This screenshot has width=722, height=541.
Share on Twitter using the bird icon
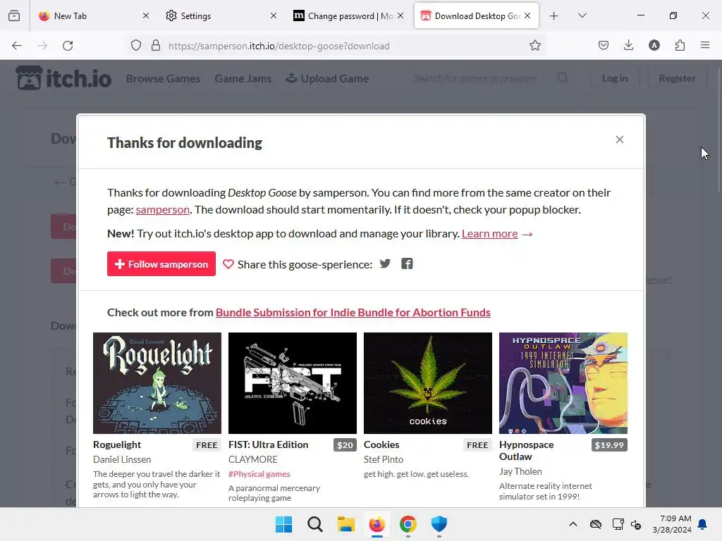(385, 263)
